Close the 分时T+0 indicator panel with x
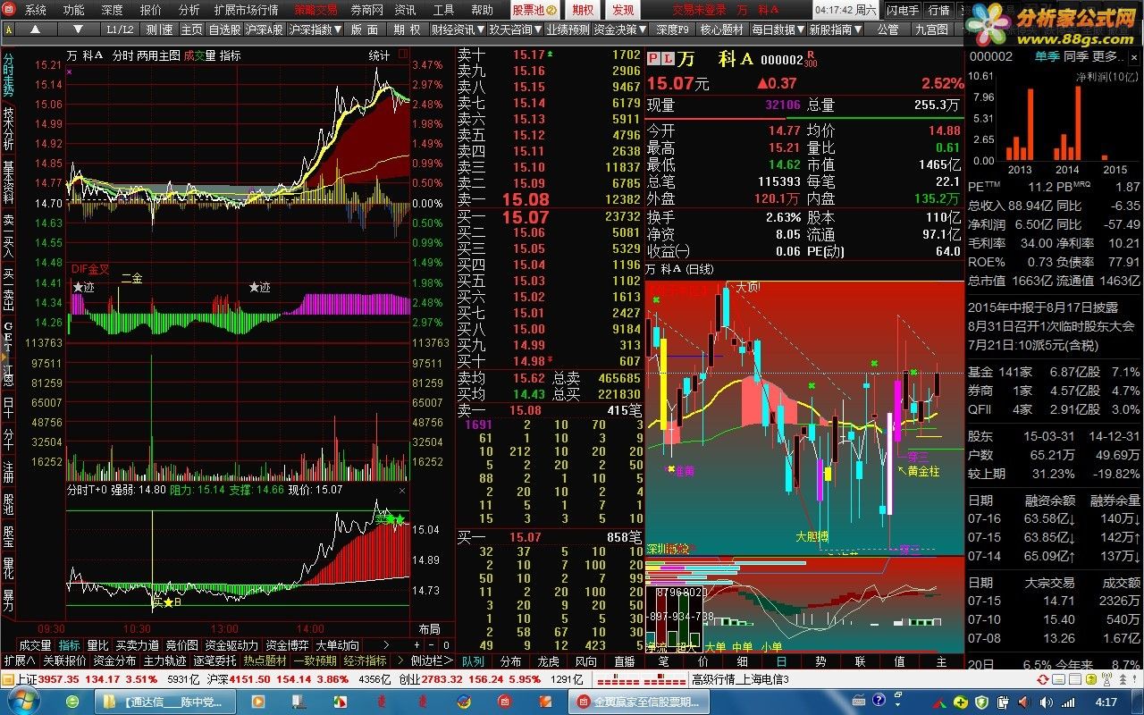Image resolution: width=1144 pixels, height=715 pixels. click(x=401, y=490)
